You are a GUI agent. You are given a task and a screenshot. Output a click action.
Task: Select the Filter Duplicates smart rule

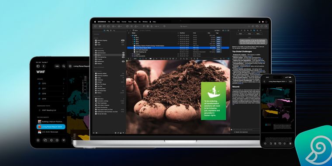[109, 103]
